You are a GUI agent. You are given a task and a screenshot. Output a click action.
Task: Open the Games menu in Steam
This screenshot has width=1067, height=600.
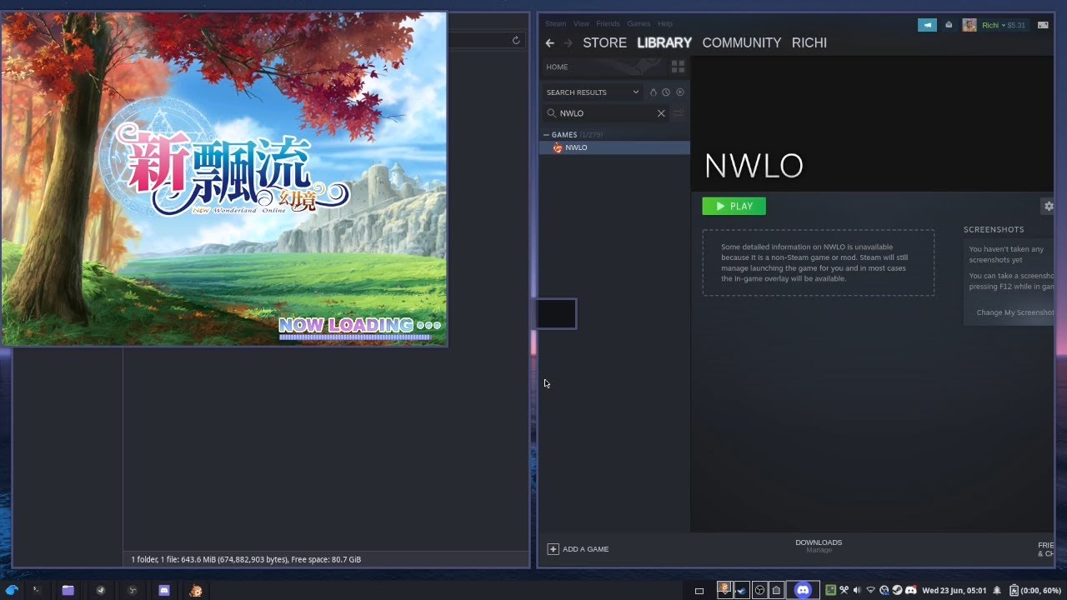tap(639, 23)
